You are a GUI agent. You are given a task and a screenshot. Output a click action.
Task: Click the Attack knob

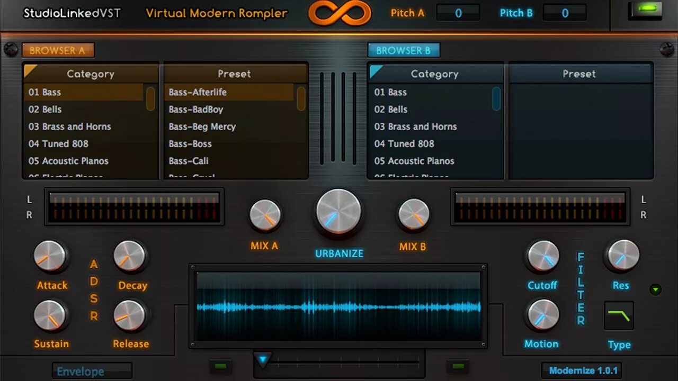point(49,257)
